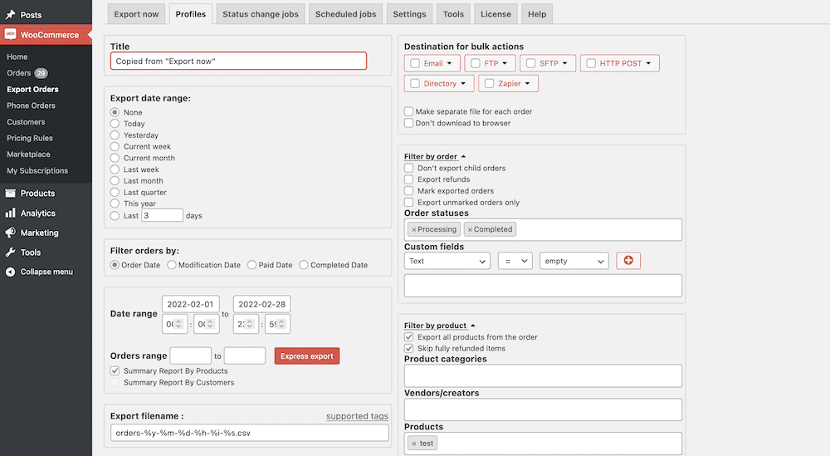Select the Last quarter date range
Viewport: 830px width, 456px height.
point(115,192)
